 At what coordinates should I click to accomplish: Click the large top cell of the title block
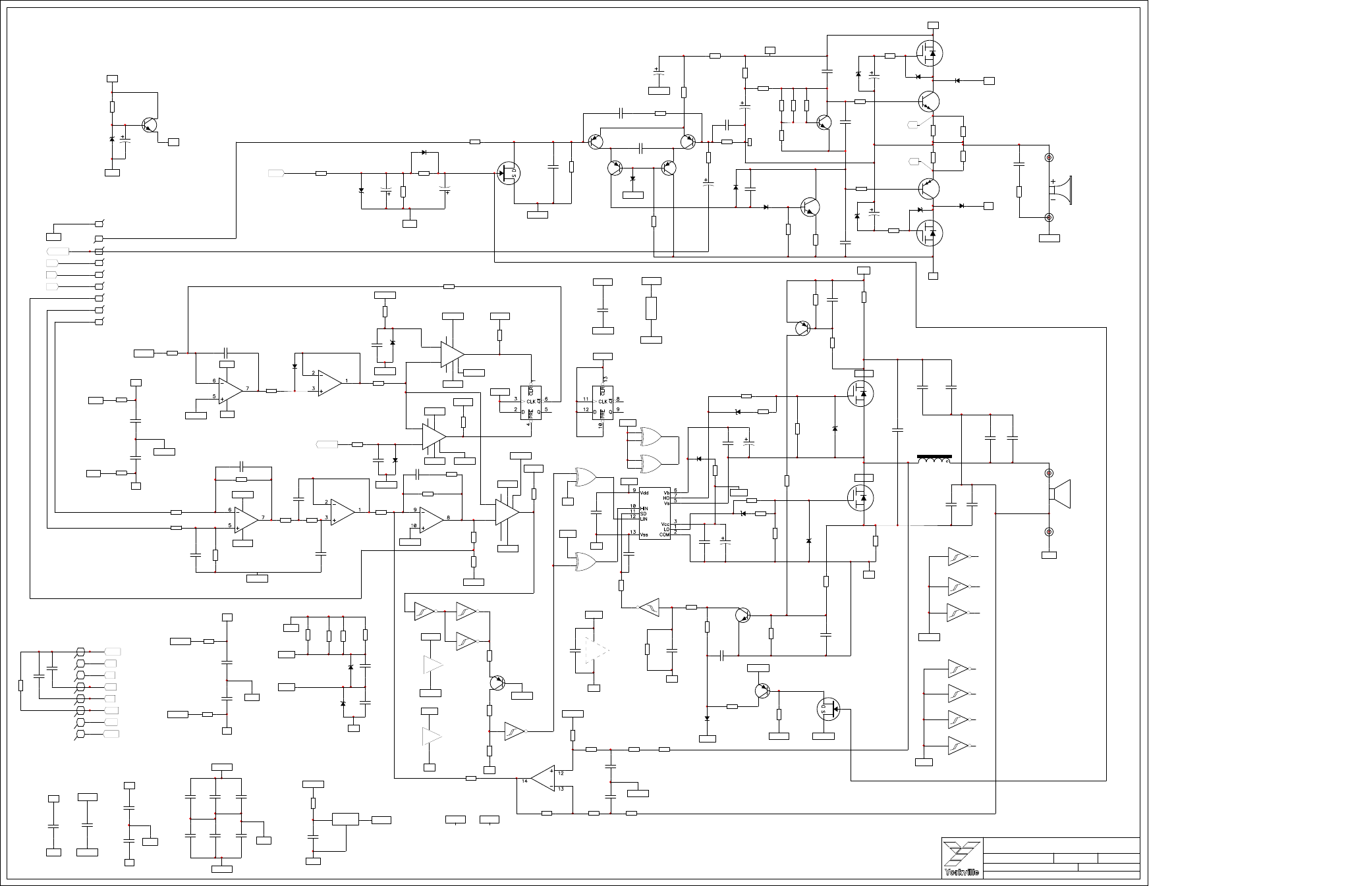pos(1061,846)
